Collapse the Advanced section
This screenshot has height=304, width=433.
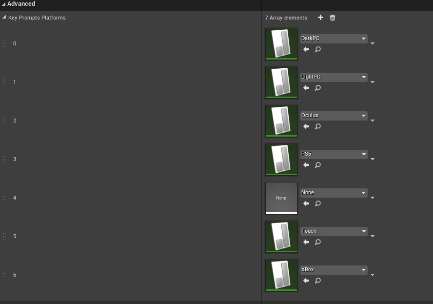4,4
